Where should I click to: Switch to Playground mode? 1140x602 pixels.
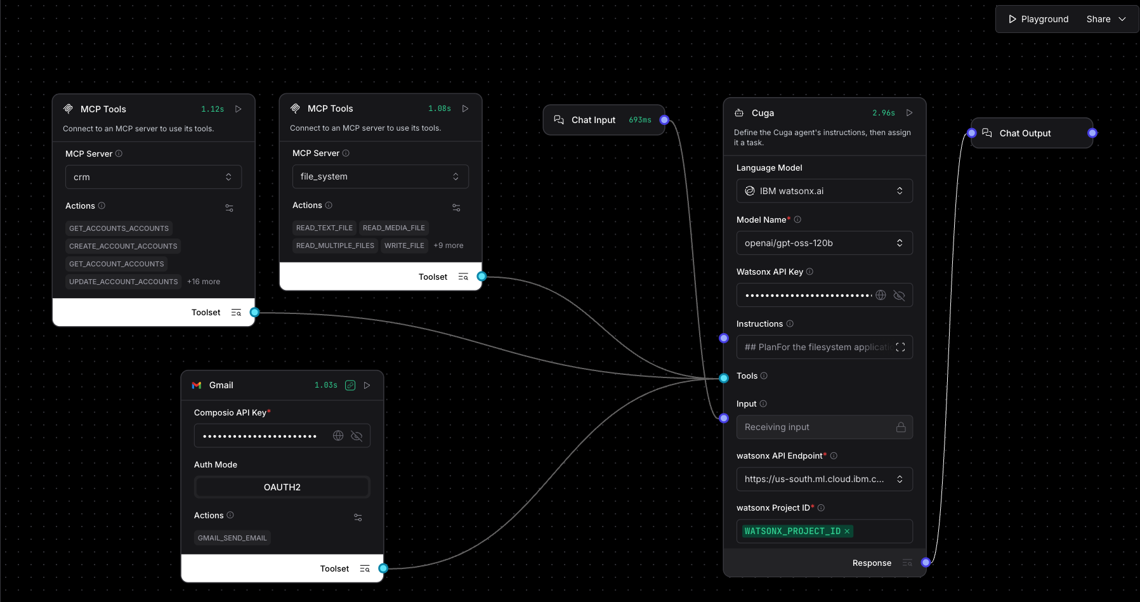(x=1038, y=18)
